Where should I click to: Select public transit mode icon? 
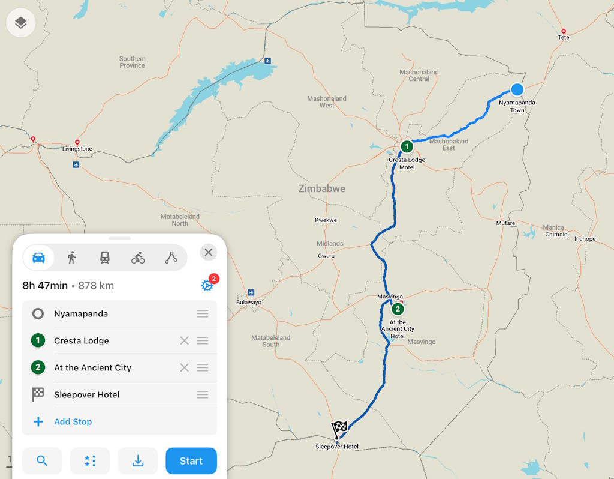pos(104,258)
